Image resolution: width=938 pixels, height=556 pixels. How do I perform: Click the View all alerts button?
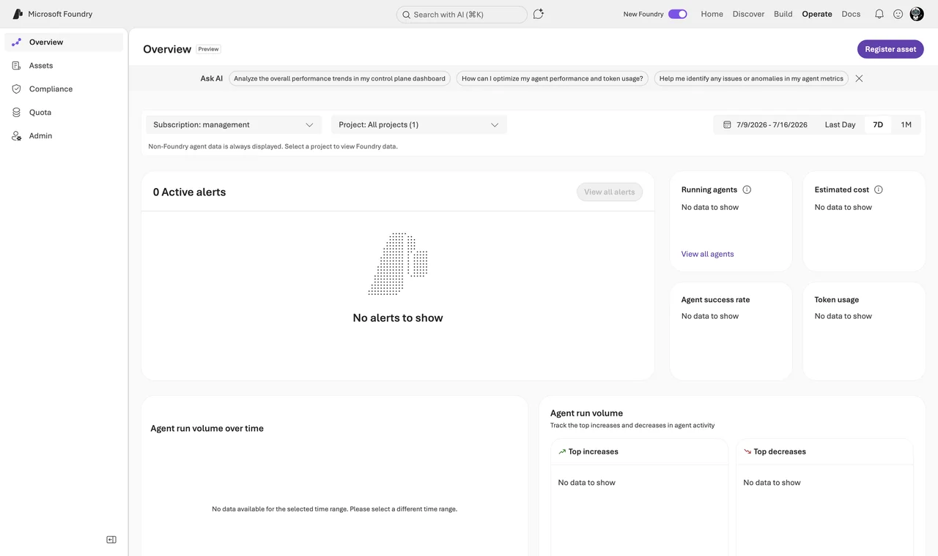point(610,192)
